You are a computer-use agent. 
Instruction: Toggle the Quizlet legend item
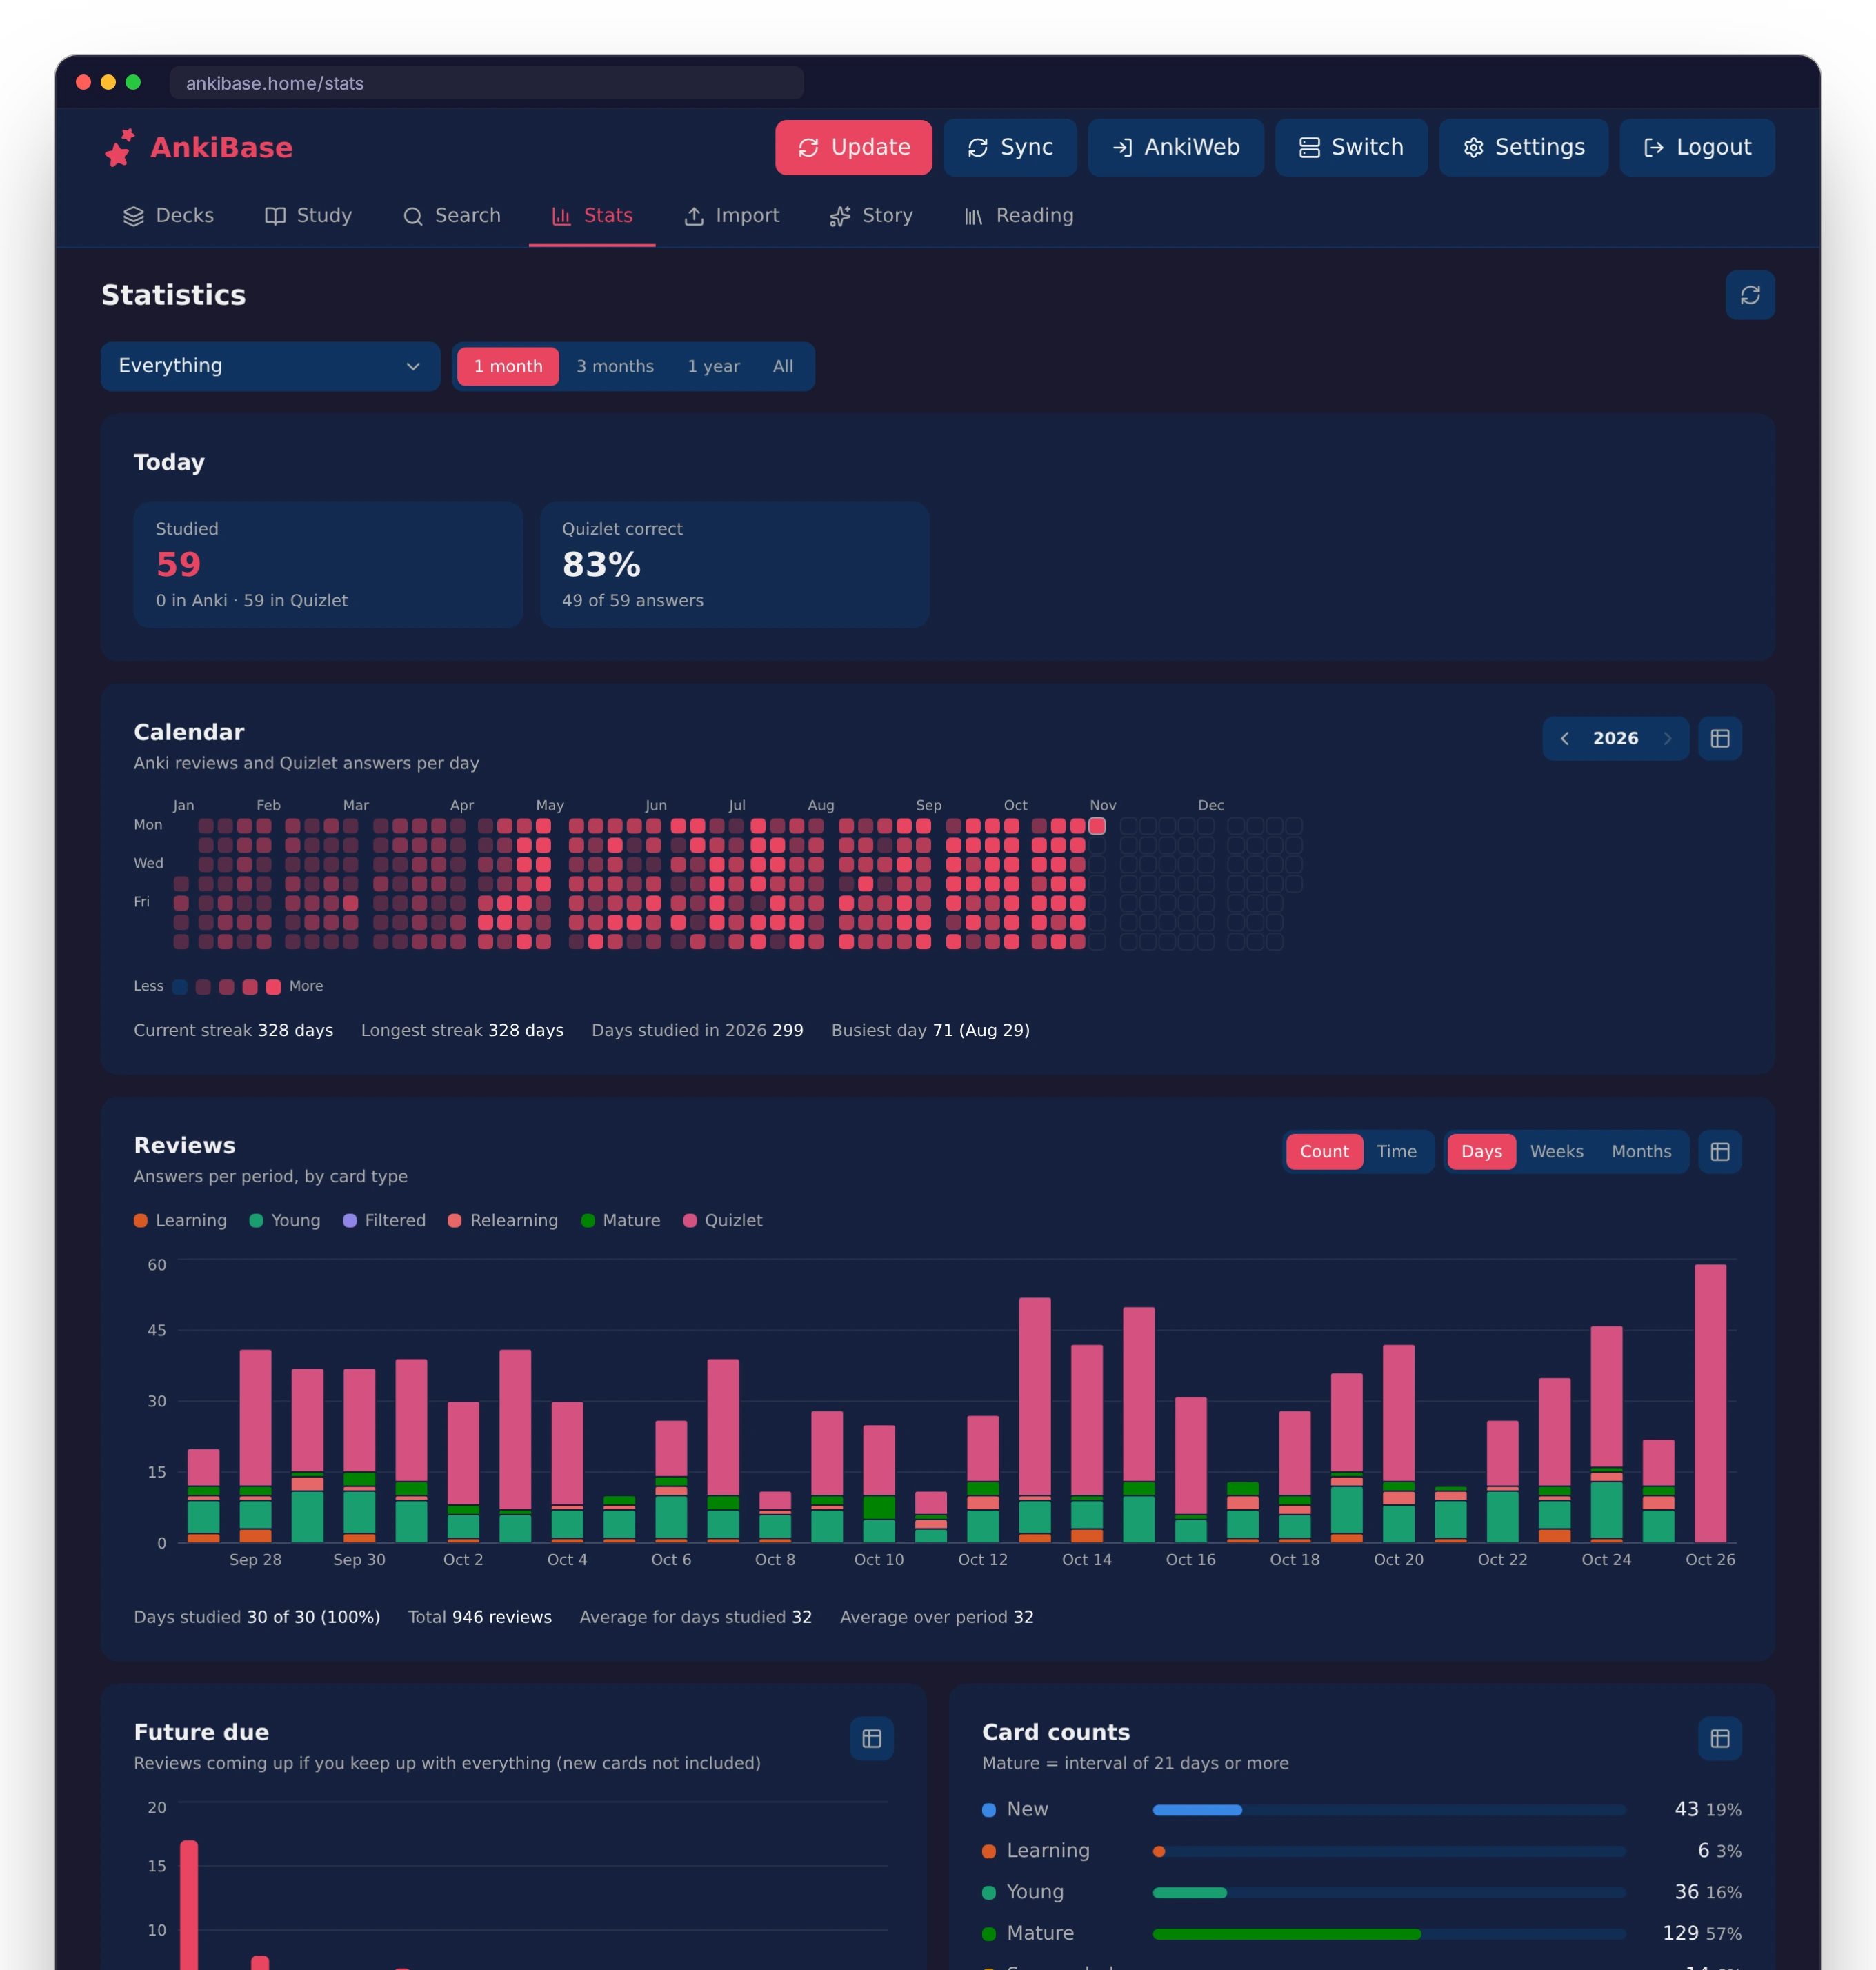click(x=722, y=1220)
